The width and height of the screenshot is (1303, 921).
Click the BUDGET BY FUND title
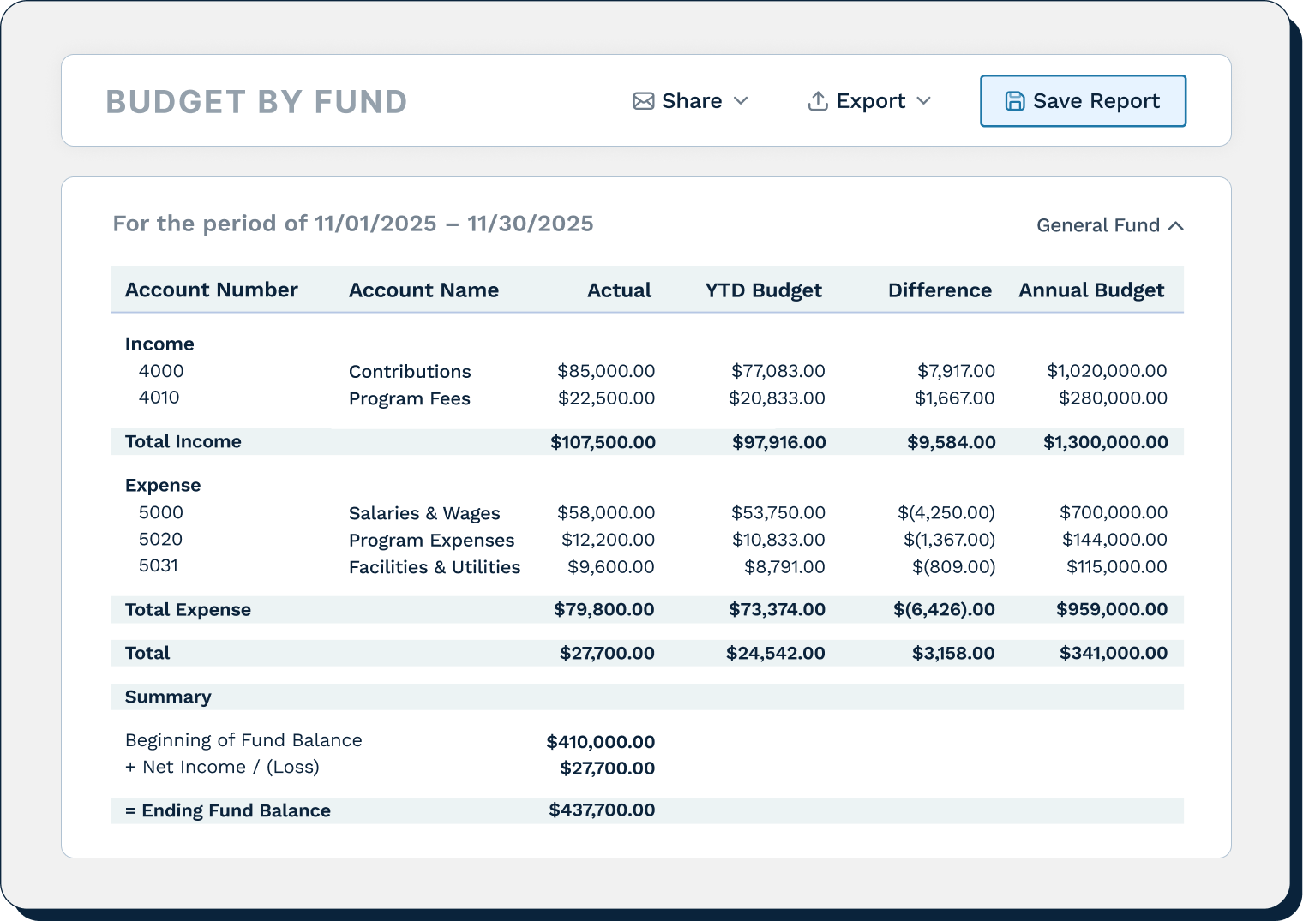pos(256,100)
